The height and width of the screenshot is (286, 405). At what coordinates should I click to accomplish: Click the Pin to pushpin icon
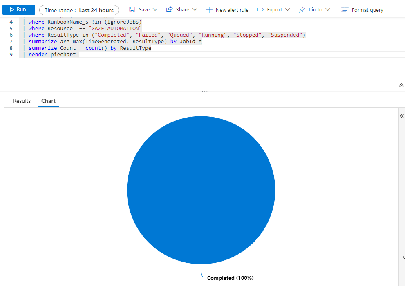point(302,9)
